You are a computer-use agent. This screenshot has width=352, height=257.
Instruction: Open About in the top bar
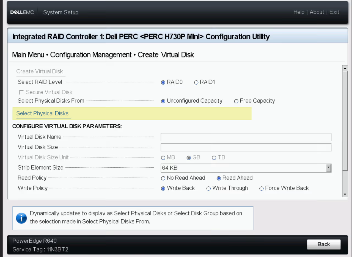(317, 12)
